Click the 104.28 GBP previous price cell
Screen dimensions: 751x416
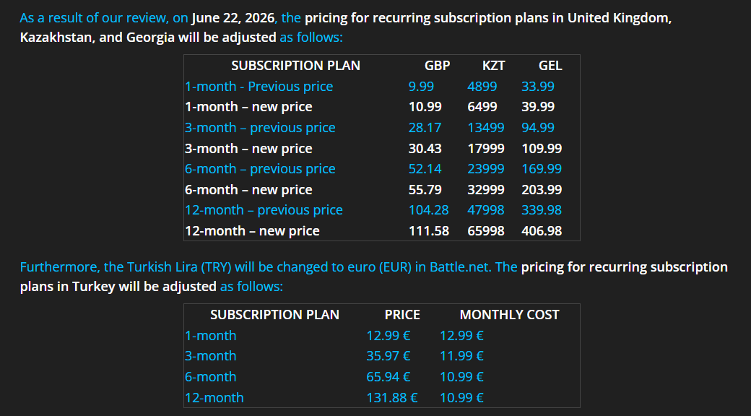click(x=428, y=210)
